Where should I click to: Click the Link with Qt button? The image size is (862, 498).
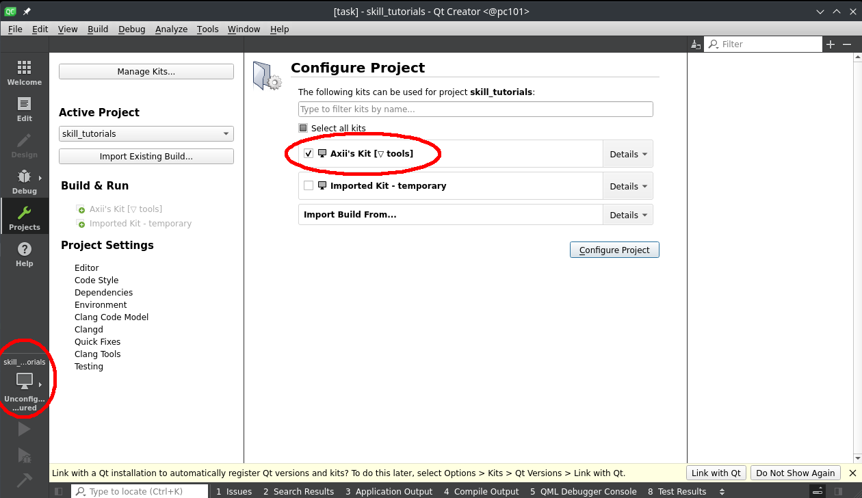click(716, 473)
